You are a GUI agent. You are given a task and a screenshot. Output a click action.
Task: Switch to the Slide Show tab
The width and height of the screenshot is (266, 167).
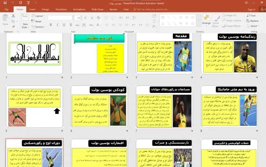(97, 10)
